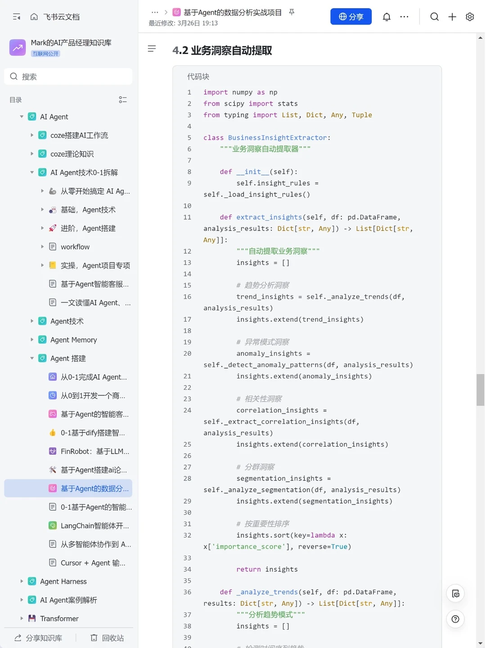Open 回收站 recycle bin link
The height and width of the screenshot is (648, 486).
(107, 638)
